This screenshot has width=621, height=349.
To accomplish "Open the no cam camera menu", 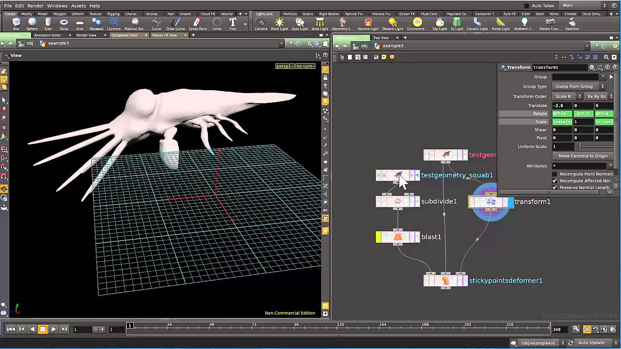I will [x=305, y=66].
